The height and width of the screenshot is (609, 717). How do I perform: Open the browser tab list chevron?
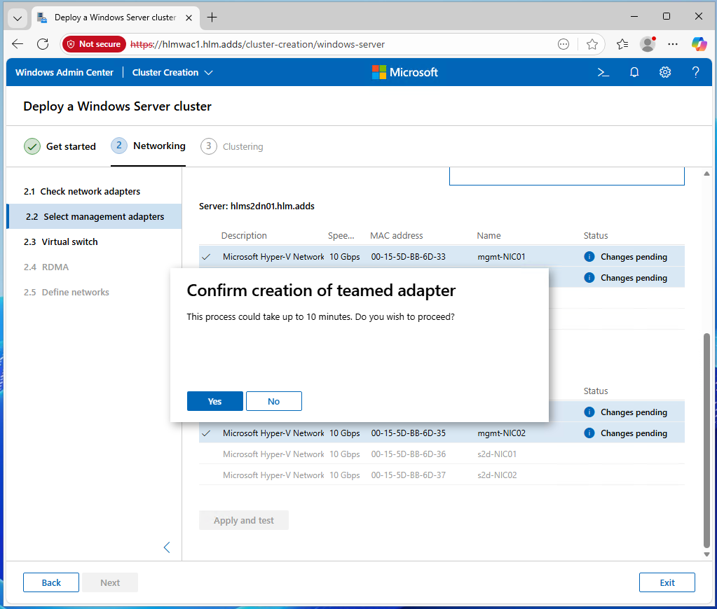[18, 17]
